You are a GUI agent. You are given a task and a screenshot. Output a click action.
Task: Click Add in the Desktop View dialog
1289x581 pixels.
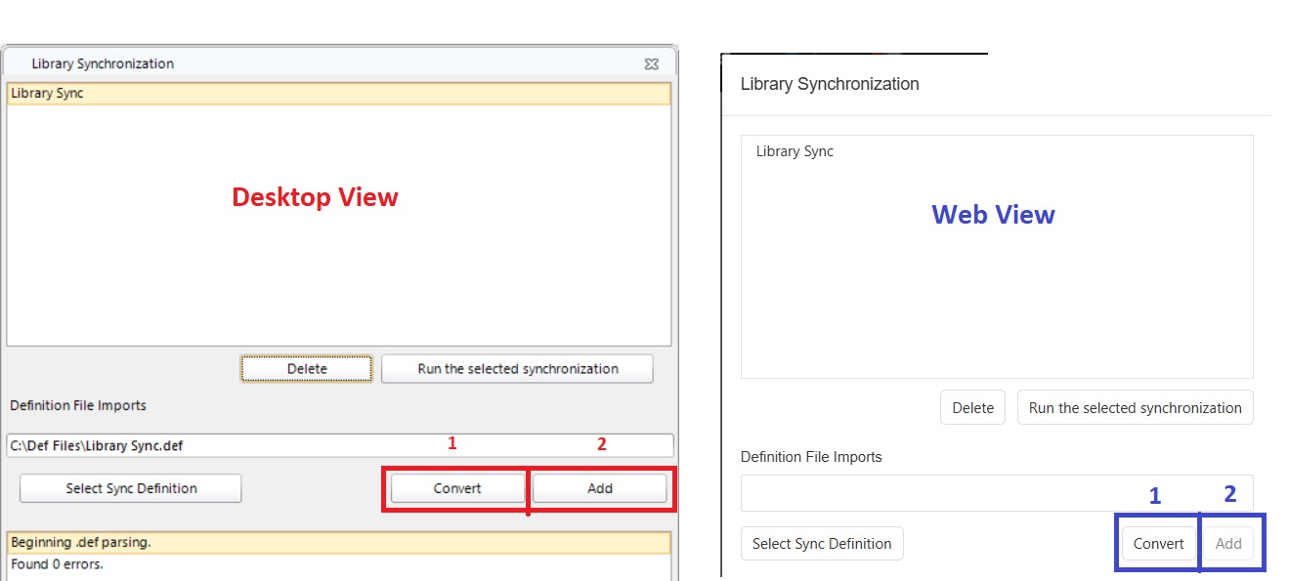(600, 487)
